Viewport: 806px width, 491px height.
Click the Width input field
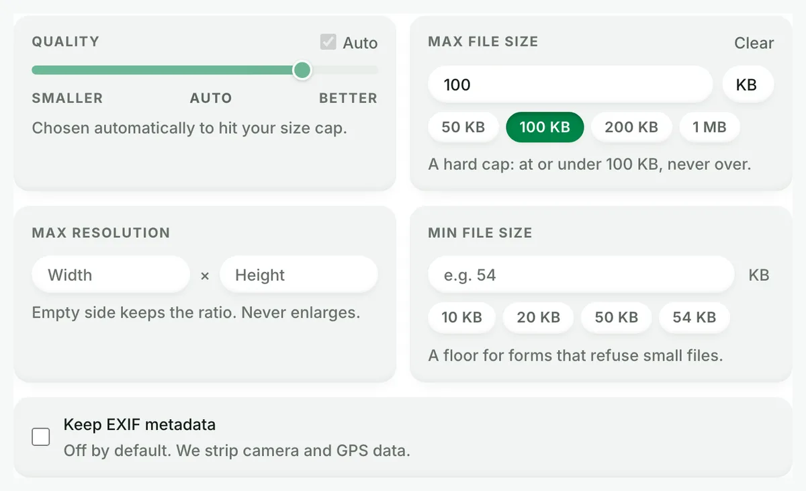[x=111, y=275]
